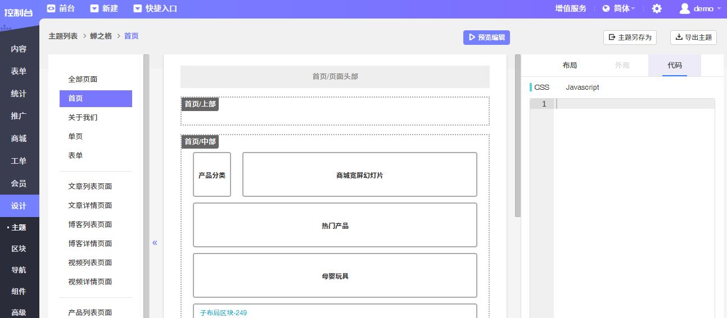727x318 pixels.
Task: Select the 商城宽屏幻灯片 block
Action: 360,174
